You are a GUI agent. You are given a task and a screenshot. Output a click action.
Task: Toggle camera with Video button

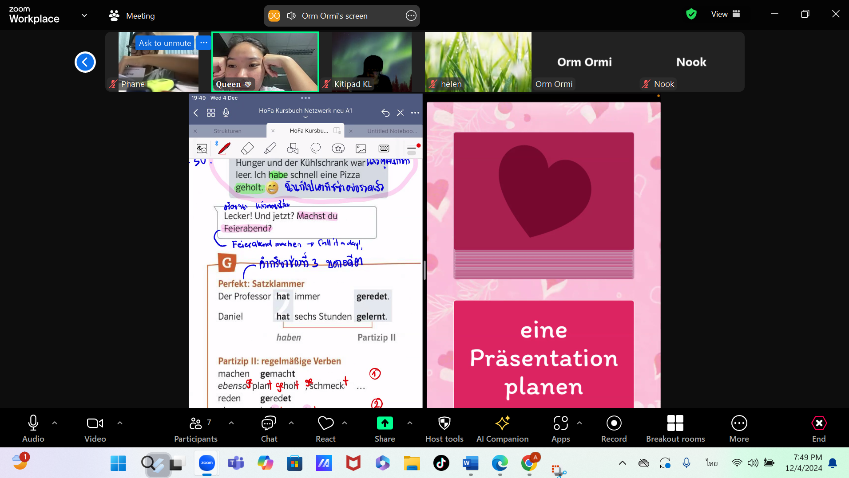pyautogui.click(x=95, y=428)
